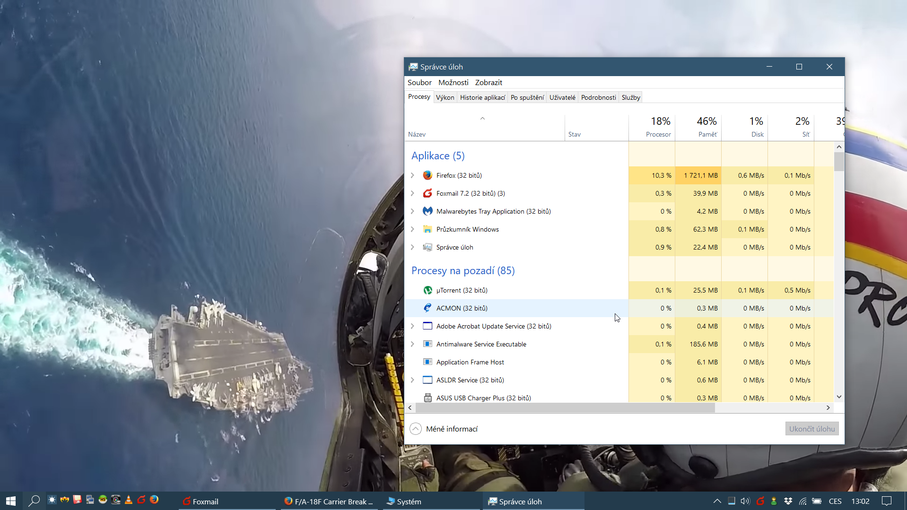Click the horizontal scrollbar right arrow
907x510 pixels.
pos(828,407)
